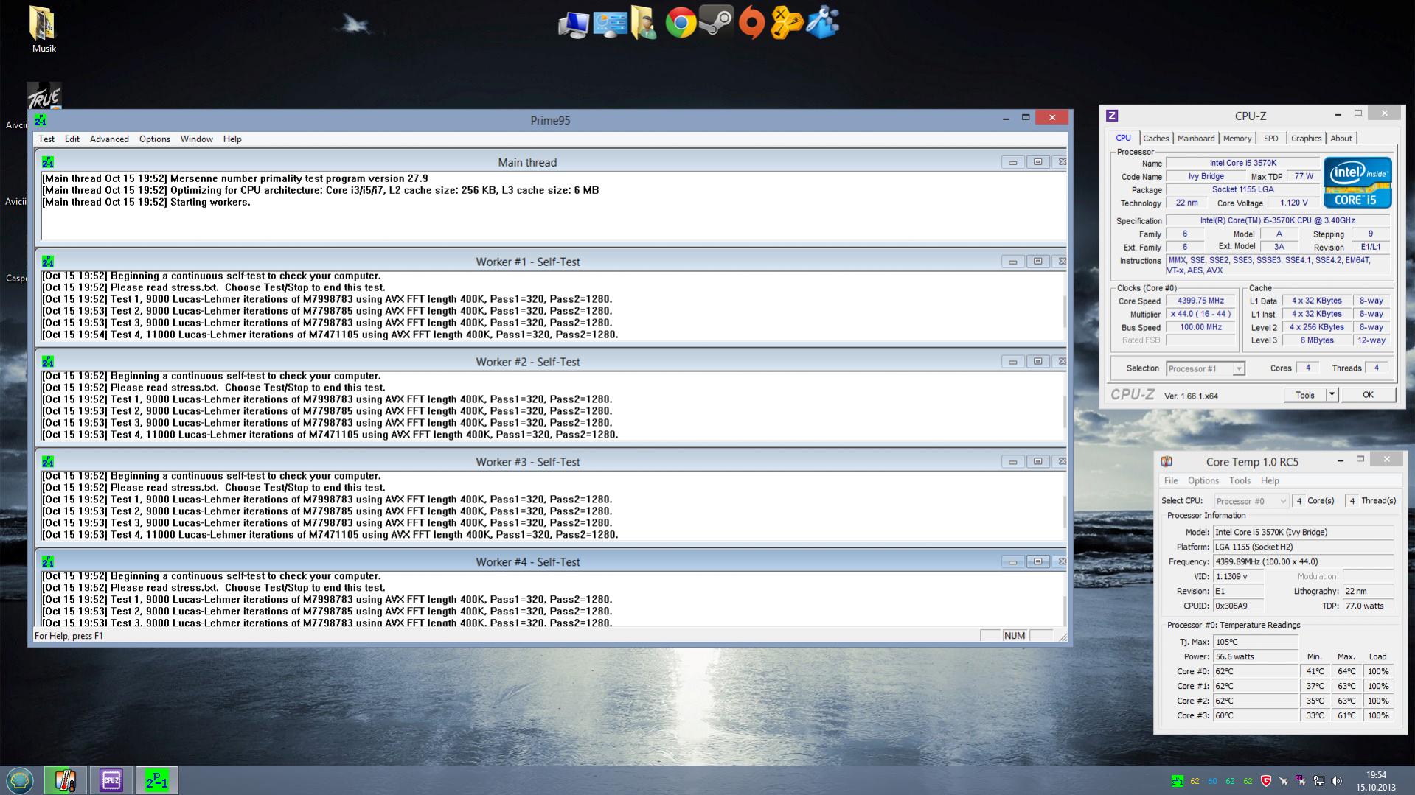Open the G Data antivirus tray icon

point(1266,781)
